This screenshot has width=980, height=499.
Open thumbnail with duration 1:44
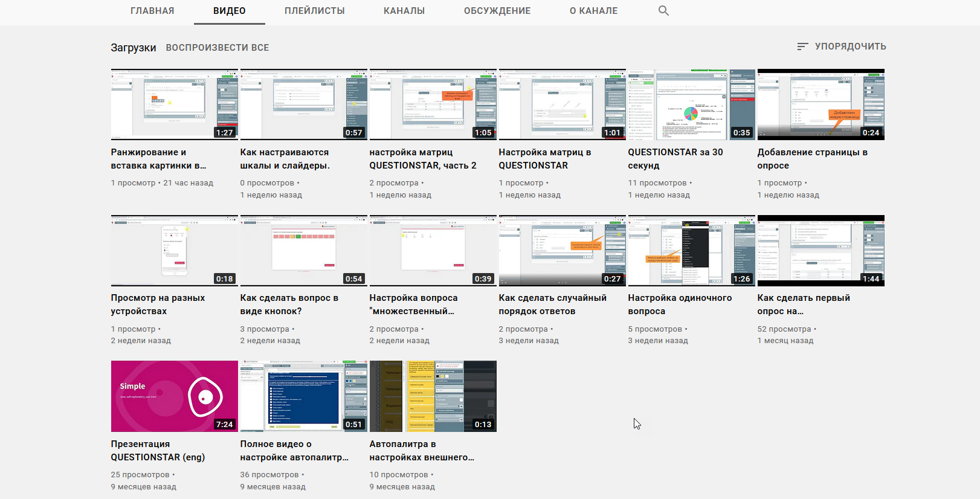(821, 251)
